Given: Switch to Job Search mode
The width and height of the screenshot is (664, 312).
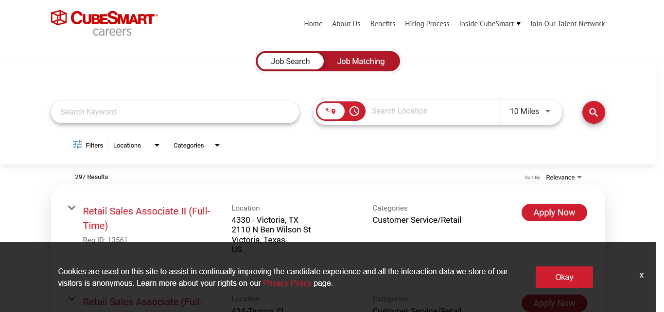Looking at the screenshot, I should [x=290, y=62].
